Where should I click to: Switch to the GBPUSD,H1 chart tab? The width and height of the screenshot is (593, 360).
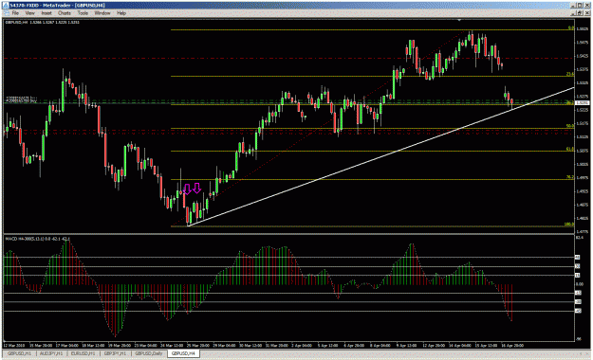point(19,353)
